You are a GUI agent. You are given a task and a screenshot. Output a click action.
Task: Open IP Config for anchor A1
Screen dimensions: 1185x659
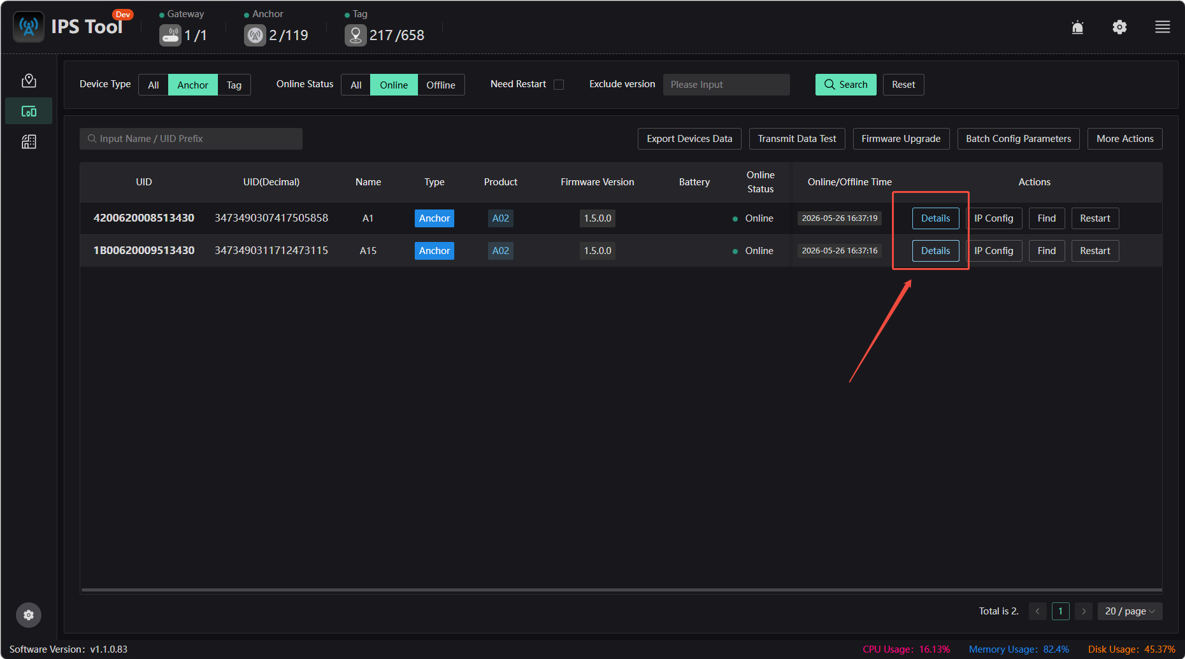click(993, 218)
